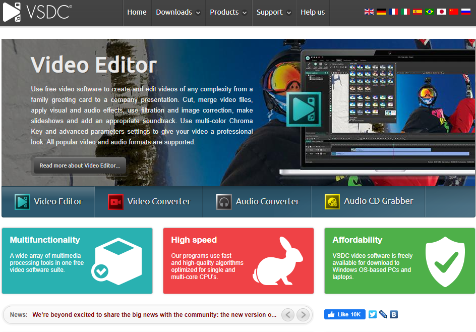Open the Help us menu item
This screenshot has height=332, width=476.
(x=313, y=12)
